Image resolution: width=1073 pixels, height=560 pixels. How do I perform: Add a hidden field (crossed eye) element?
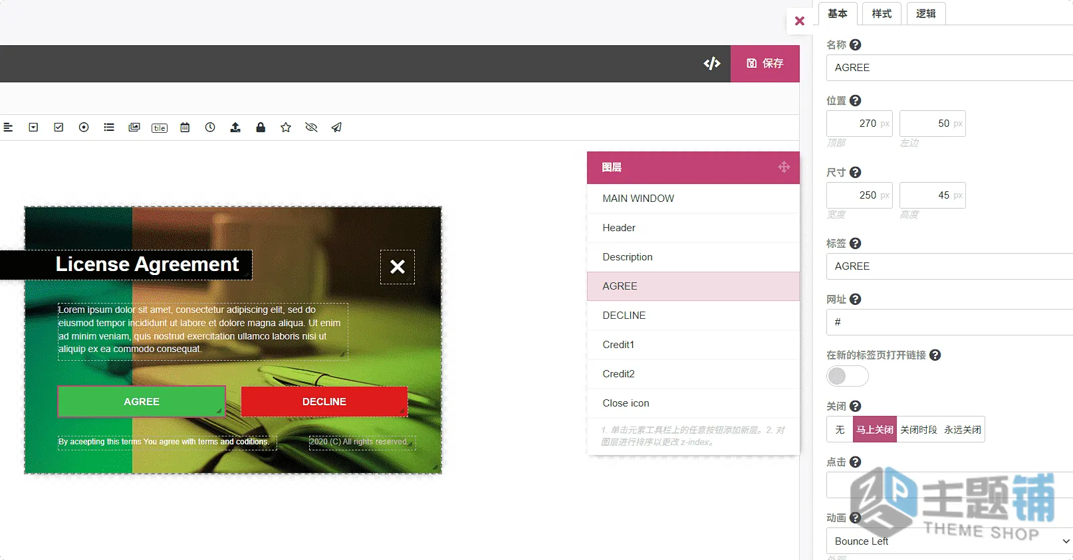pyautogui.click(x=311, y=128)
